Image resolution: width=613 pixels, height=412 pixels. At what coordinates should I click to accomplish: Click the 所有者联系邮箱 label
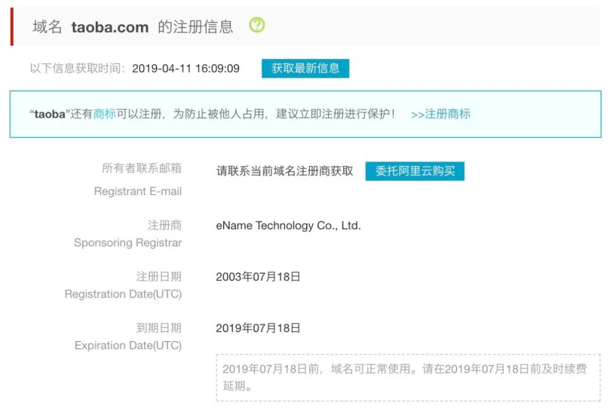(141, 168)
